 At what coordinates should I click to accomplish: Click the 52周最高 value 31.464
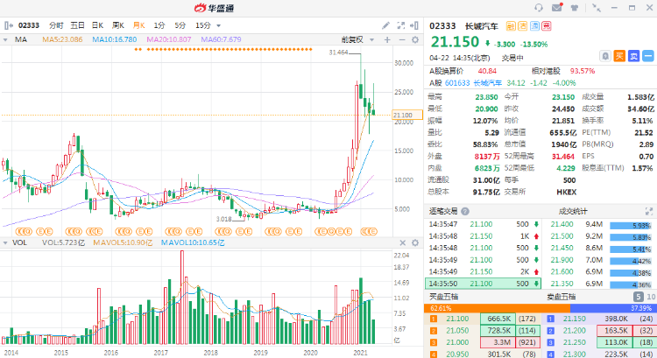tap(562, 156)
